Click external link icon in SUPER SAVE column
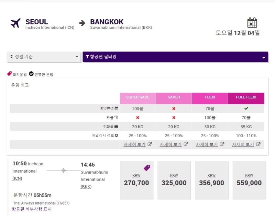Viewport: 275px width, 223px height. click(x=150, y=144)
